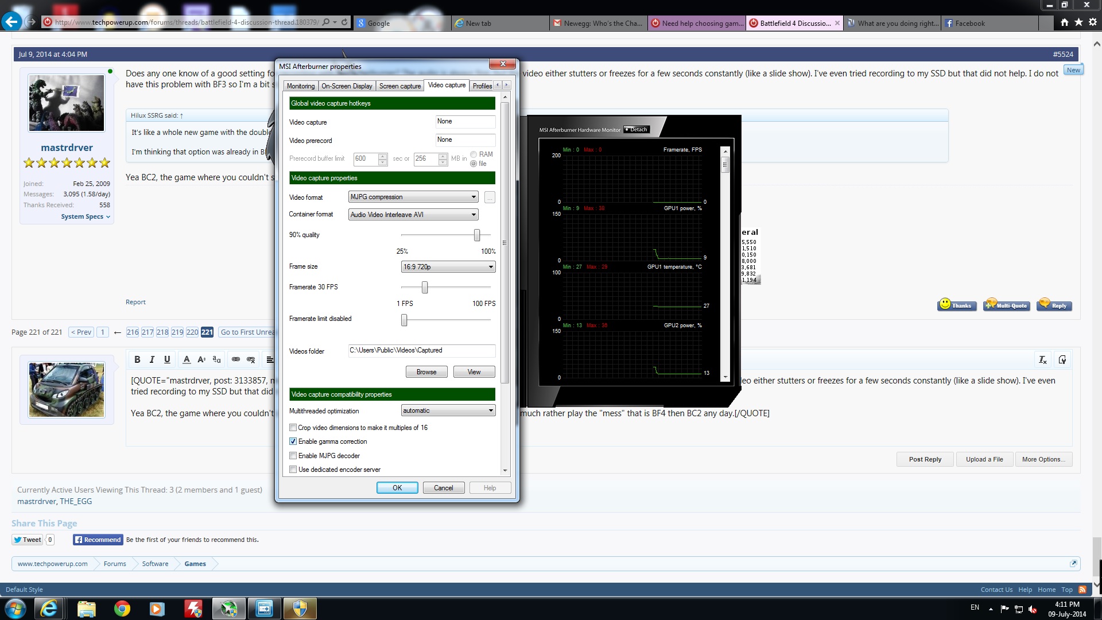Click the Bold icon in the reply editor
Image resolution: width=1102 pixels, height=620 pixels.
(137, 359)
